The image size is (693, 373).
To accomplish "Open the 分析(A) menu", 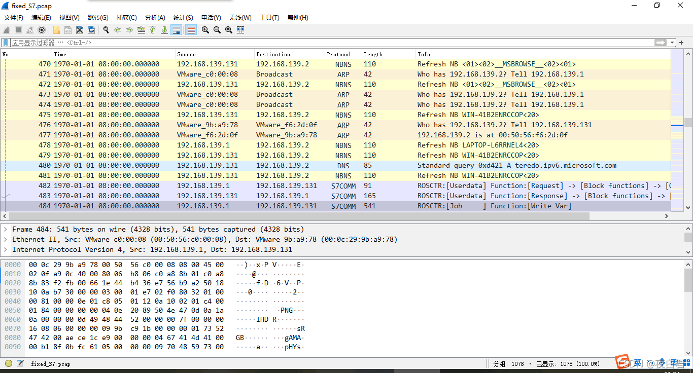I will 155,18.
